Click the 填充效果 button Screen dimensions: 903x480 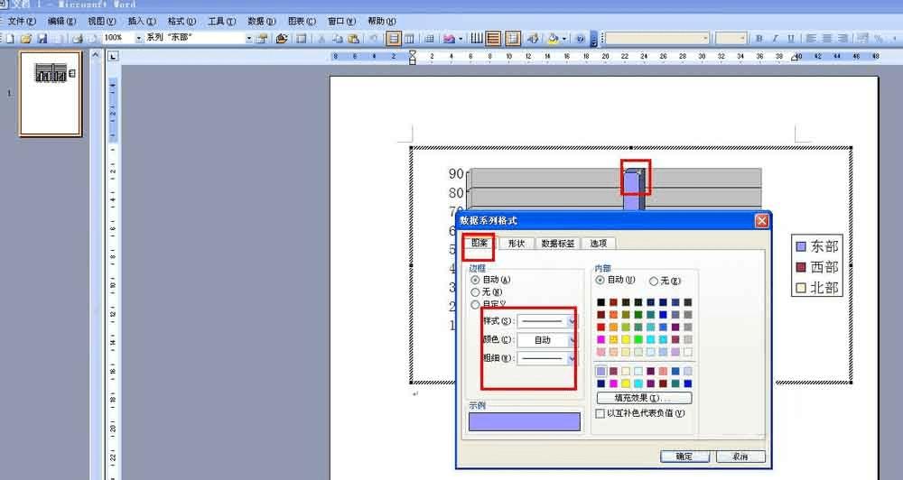(x=645, y=398)
